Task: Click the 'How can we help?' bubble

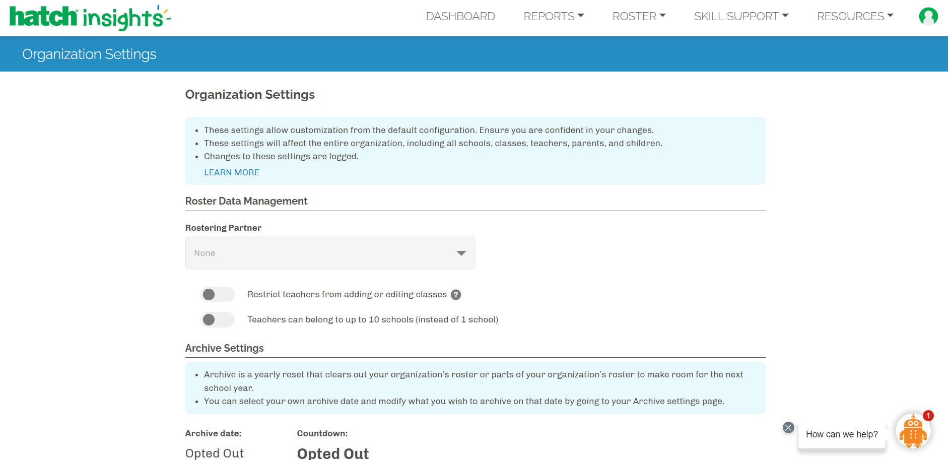Action: [x=841, y=434]
